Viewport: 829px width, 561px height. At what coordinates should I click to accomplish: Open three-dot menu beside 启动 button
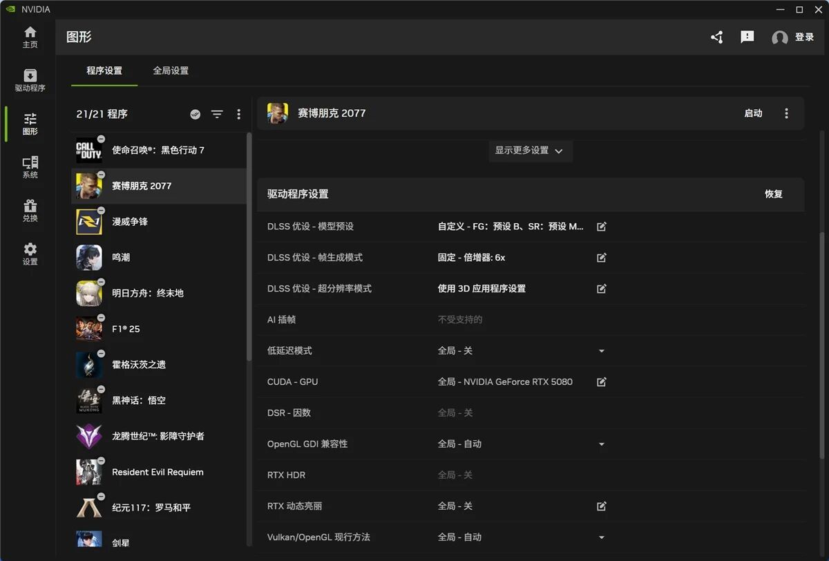(x=786, y=113)
